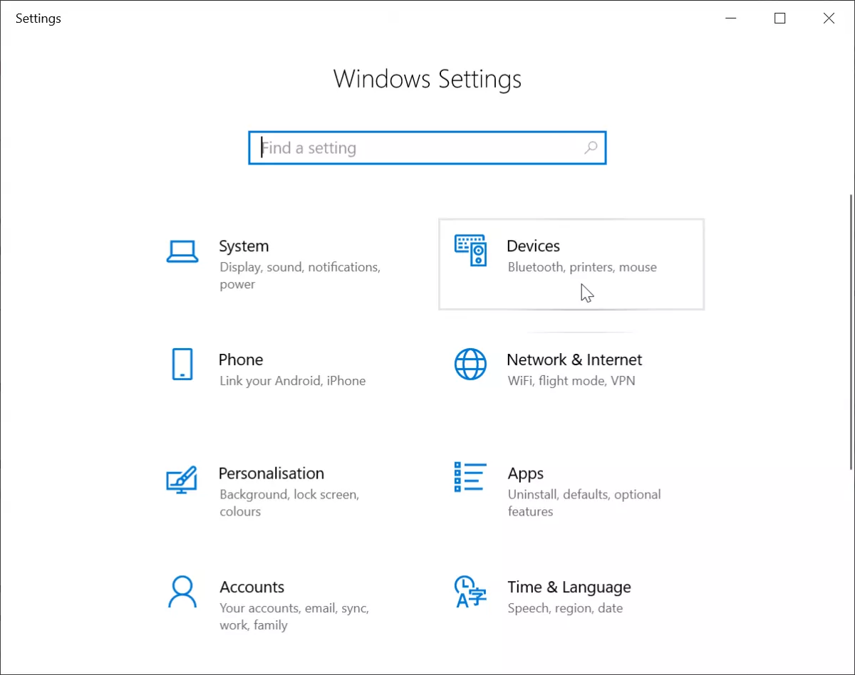Open the Devices keyboard and speaker icon
Viewport: 855px width, 675px height.
pyautogui.click(x=470, y=251)
